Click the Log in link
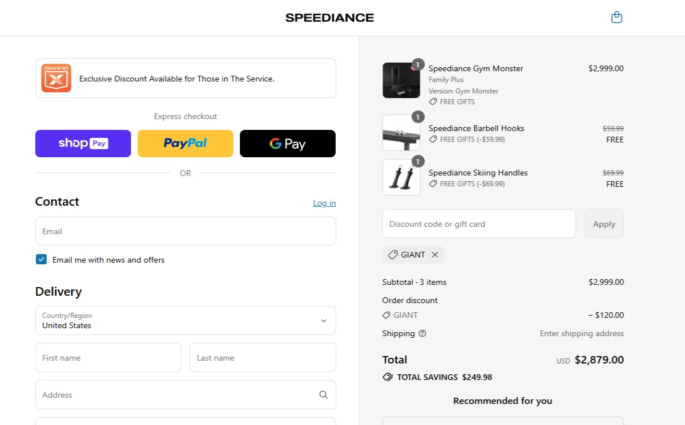Image resolution: width=685 pixels, height=425 pixels. tap(324, 203)
